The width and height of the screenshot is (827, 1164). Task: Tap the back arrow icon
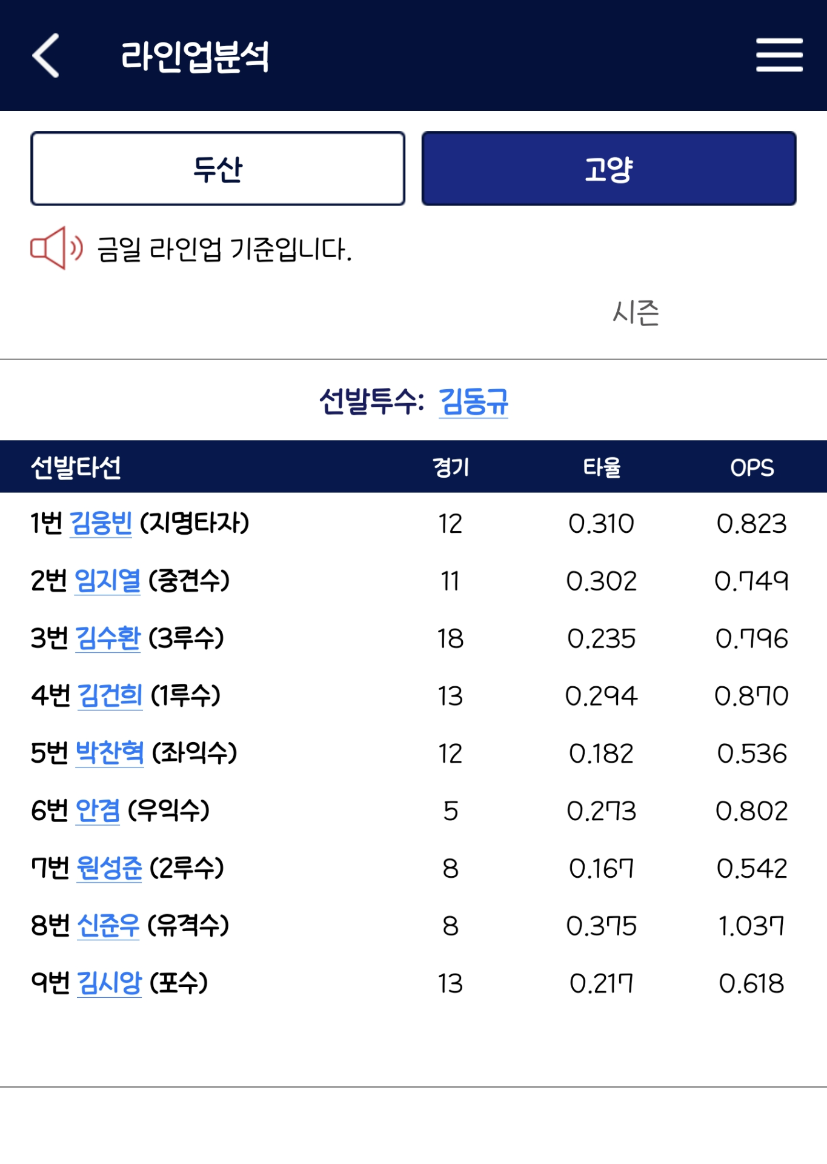tap(46, 56)
